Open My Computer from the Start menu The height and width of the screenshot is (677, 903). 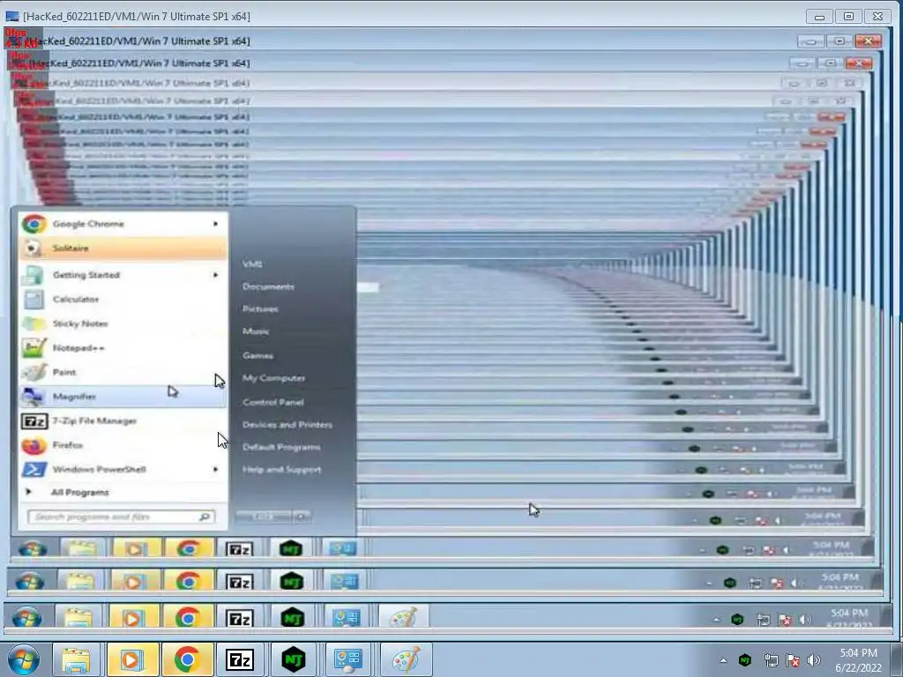coord(273,377)
